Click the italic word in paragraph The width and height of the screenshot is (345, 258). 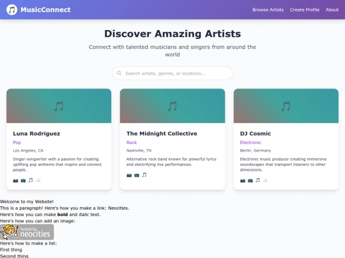coord(84,214)
